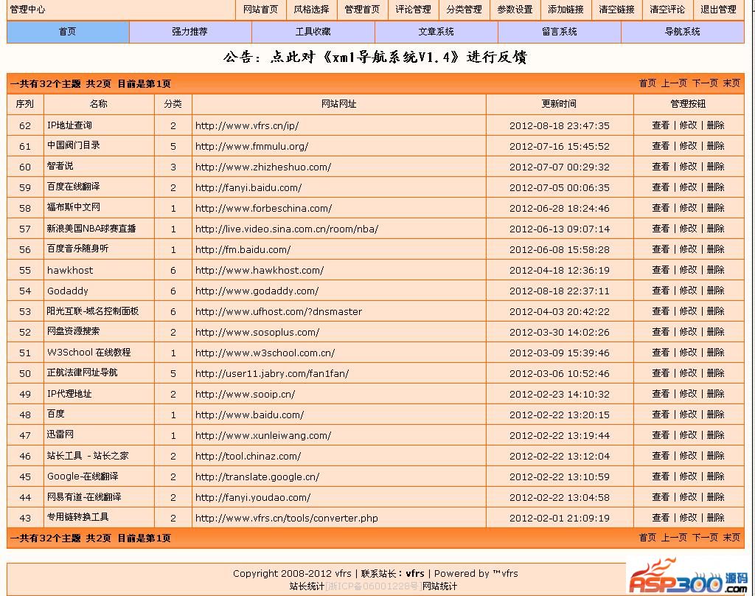
Task: Click 退出管理 to log out
Action: [718, 9]
